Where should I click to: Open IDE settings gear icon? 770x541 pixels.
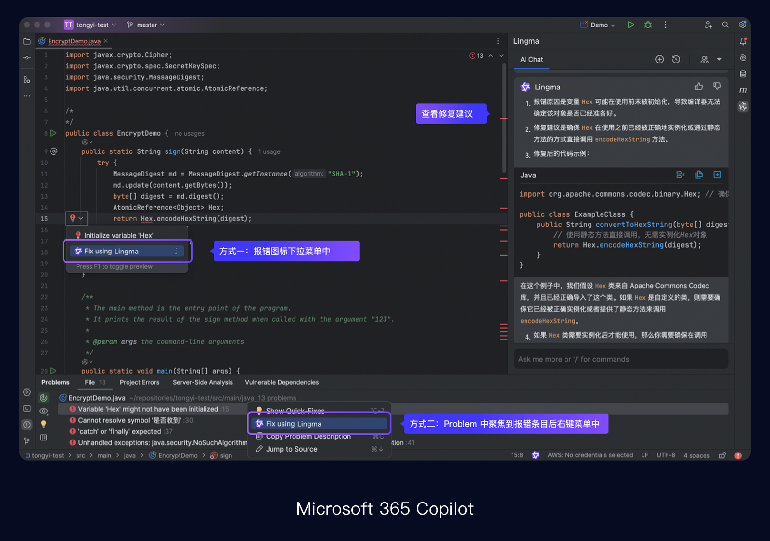743,25
